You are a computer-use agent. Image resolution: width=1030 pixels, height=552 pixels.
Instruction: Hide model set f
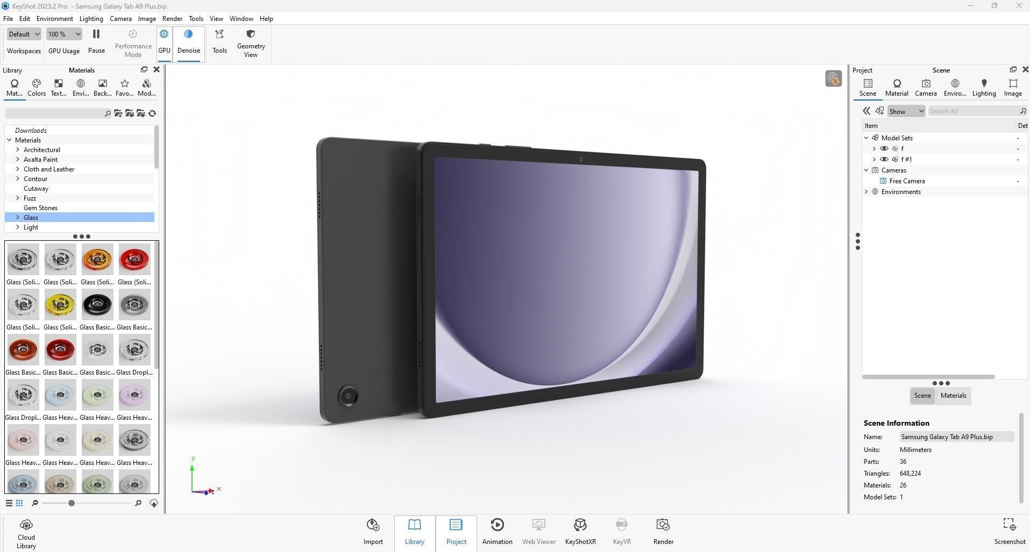(x=884, y=149)
